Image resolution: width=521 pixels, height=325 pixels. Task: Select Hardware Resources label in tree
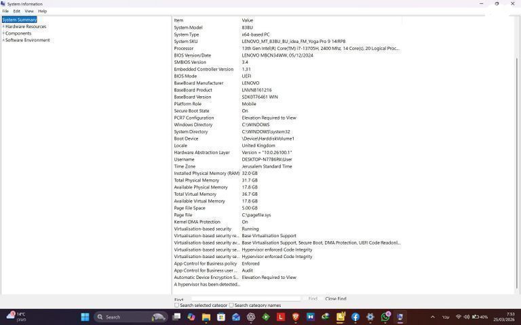26,26
